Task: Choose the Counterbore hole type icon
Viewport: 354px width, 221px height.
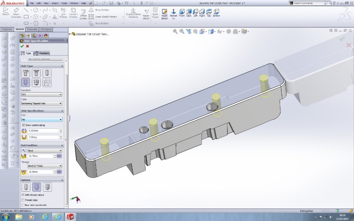Action: (x=25, y=73)
